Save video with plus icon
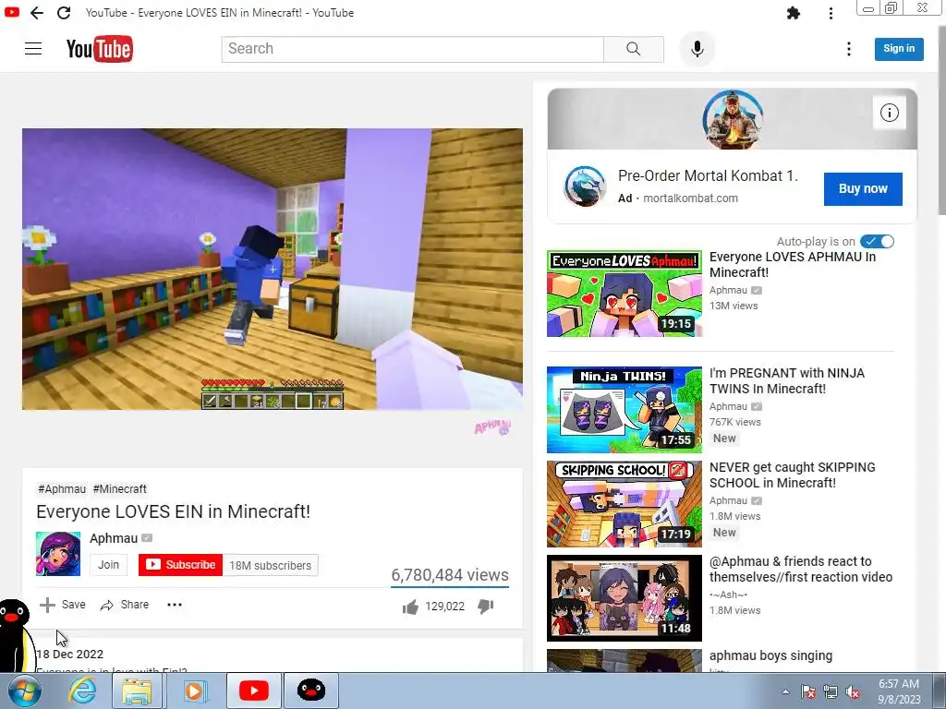Screen dimensions: 946x709 (63, 605)
